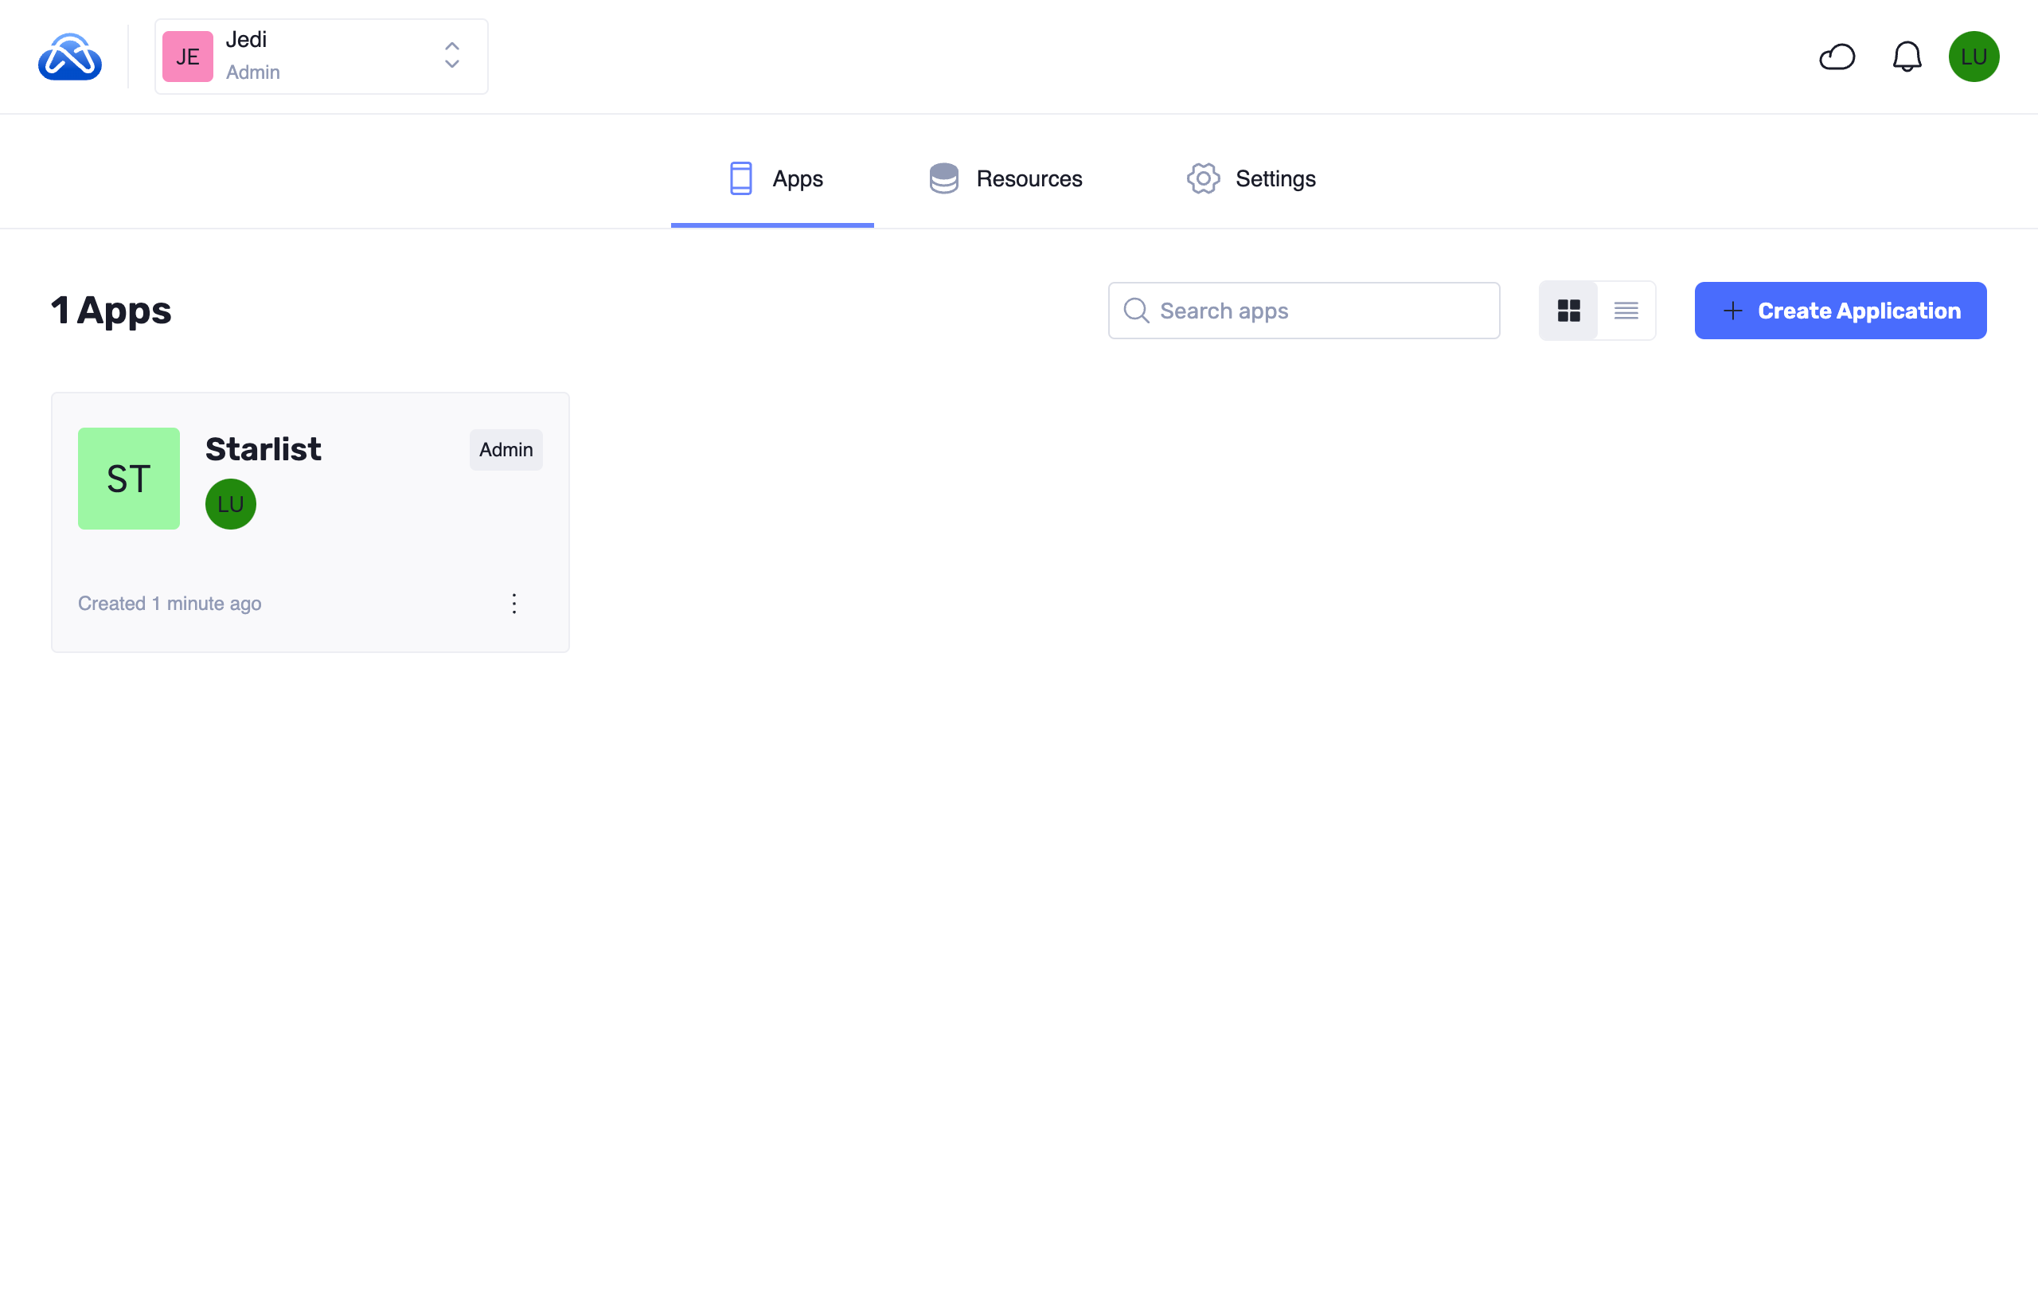The width and height of the screenshot is (2038, 1306).
Task: Click the pink JE workspace badge
Action: [x=187, y=57]
